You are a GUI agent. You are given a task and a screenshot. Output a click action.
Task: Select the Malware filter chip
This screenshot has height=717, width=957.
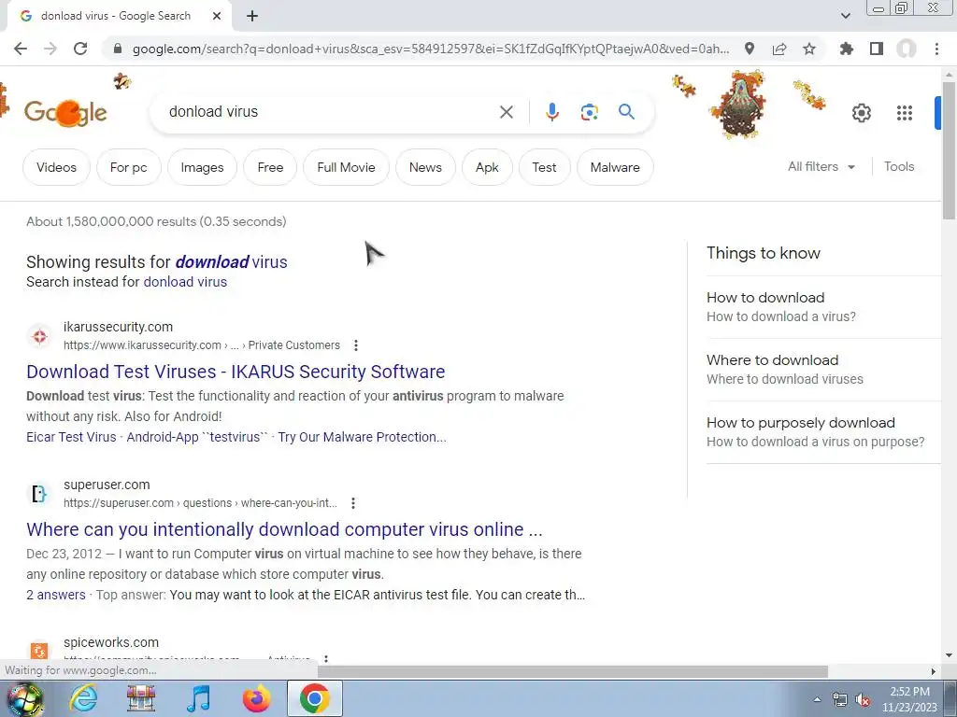(x=615, y=167)
